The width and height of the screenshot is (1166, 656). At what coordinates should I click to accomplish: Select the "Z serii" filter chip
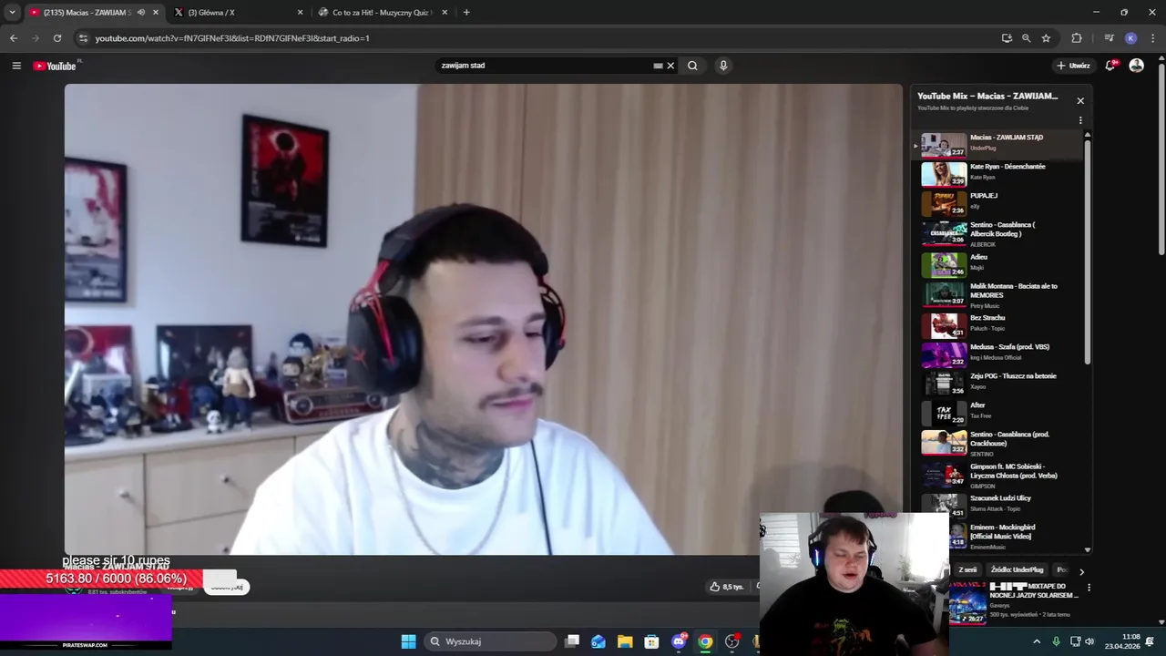coord(967,569)
